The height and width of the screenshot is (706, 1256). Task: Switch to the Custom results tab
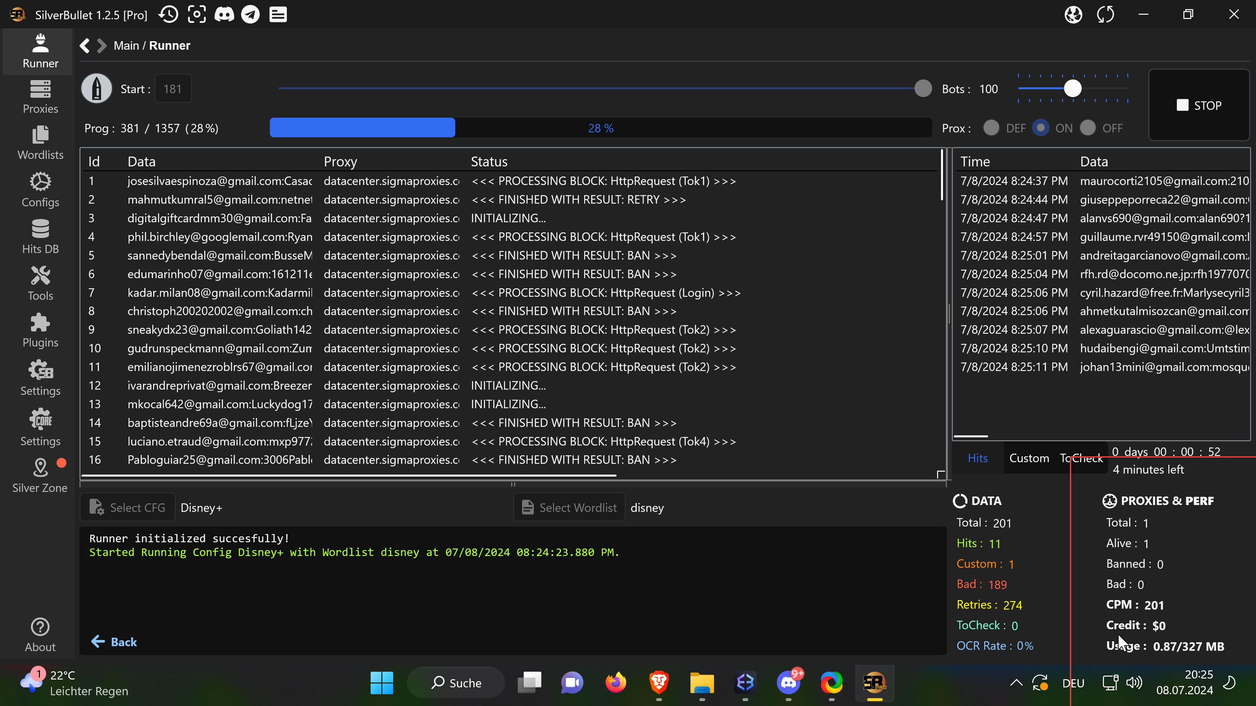click(1029, 458)
